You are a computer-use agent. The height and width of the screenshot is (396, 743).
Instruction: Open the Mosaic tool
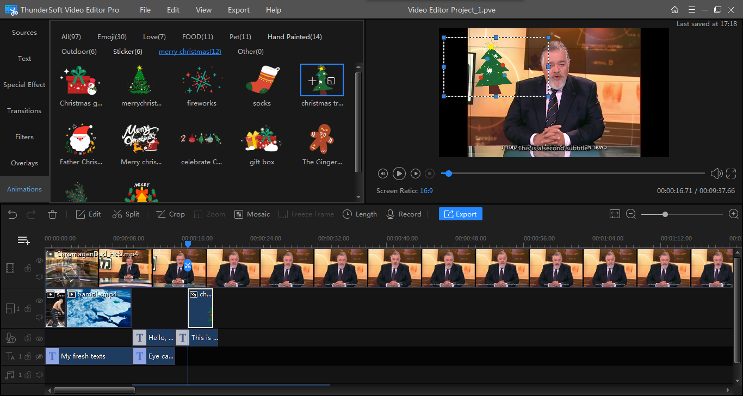pyautogui.click(x=252, y=214)
